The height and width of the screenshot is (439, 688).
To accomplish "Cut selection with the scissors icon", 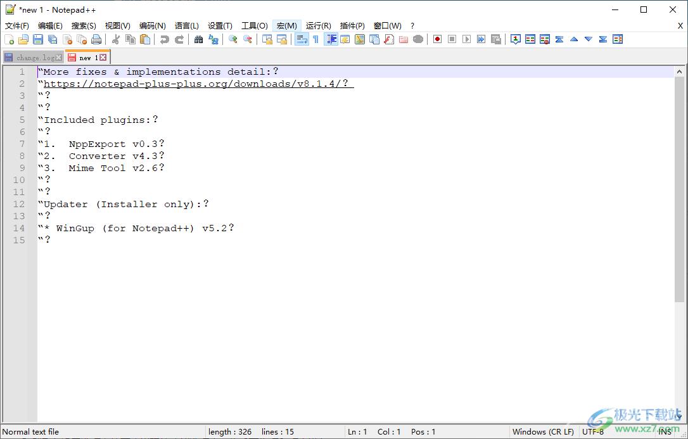I will [x=116, y=39].
